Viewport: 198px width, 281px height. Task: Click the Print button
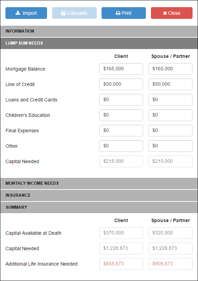click(x=124, y=13)
